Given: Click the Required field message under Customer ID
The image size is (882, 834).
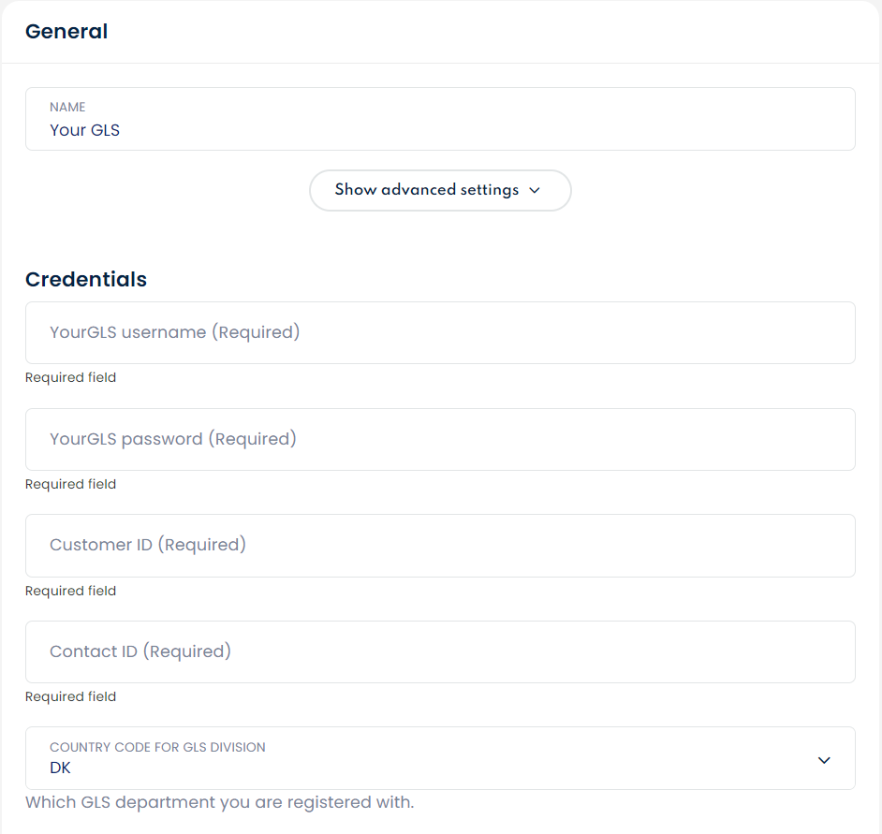Looking at the screenshot, I should click(x=71, y=591).
